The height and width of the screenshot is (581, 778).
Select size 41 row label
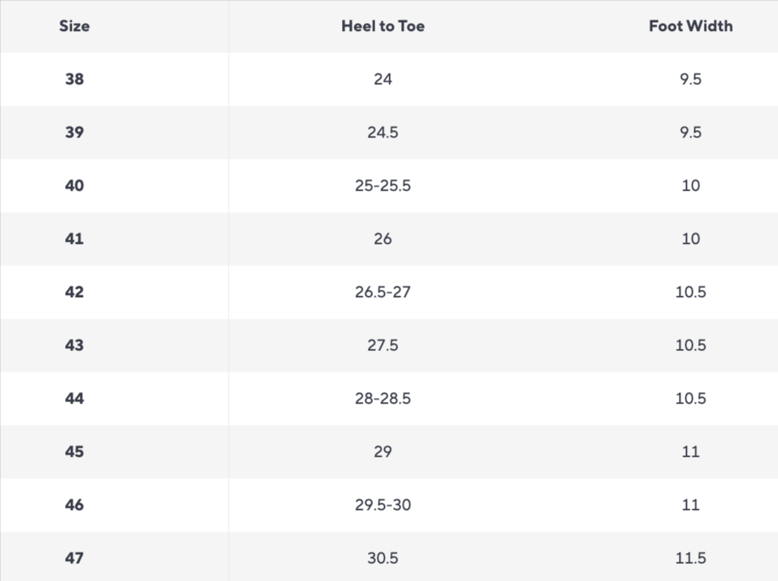click(74, 239)
